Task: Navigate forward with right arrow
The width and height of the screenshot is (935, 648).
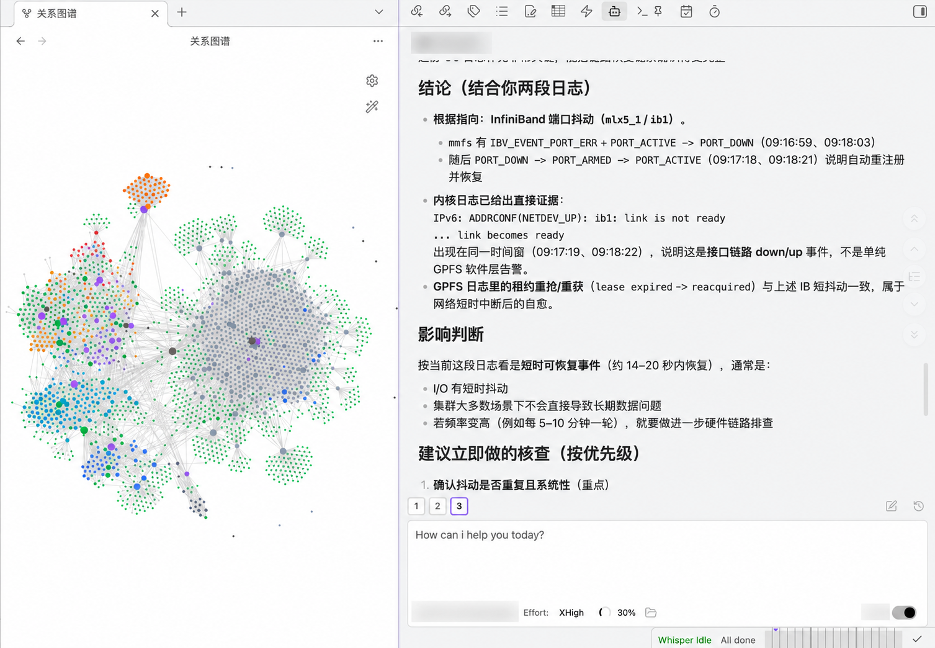Action: pos(42,41)
